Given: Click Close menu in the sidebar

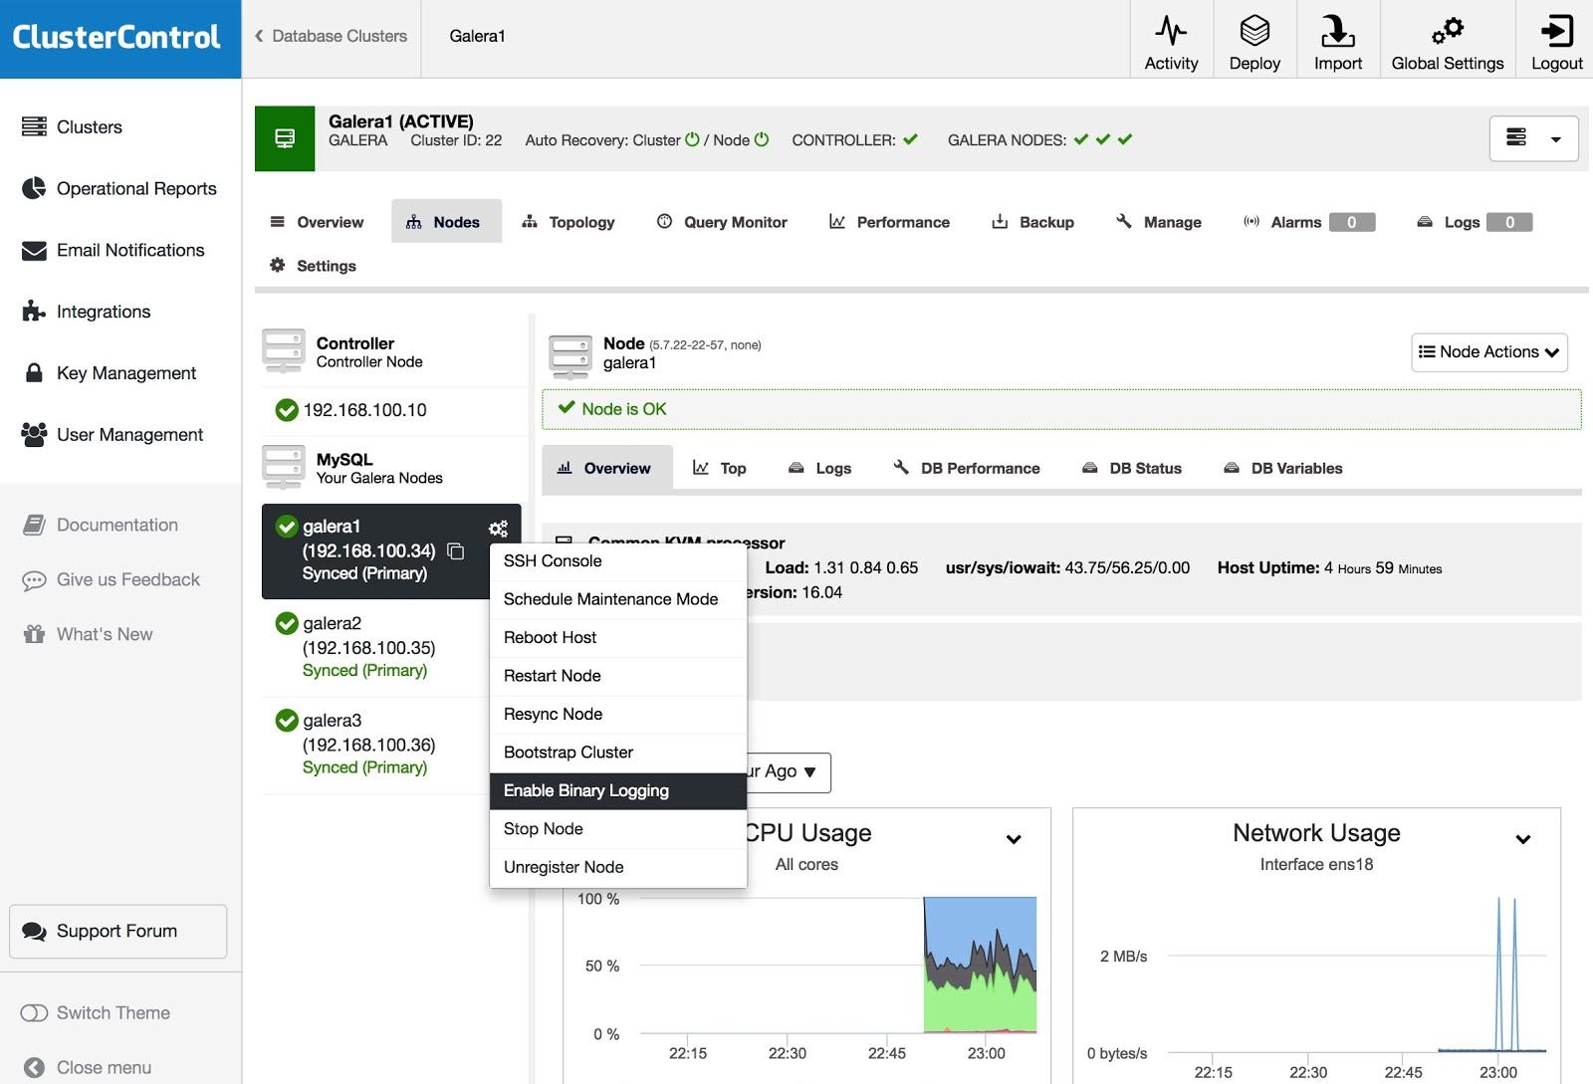Looking at the screenshot, I should coord(88,1067).
